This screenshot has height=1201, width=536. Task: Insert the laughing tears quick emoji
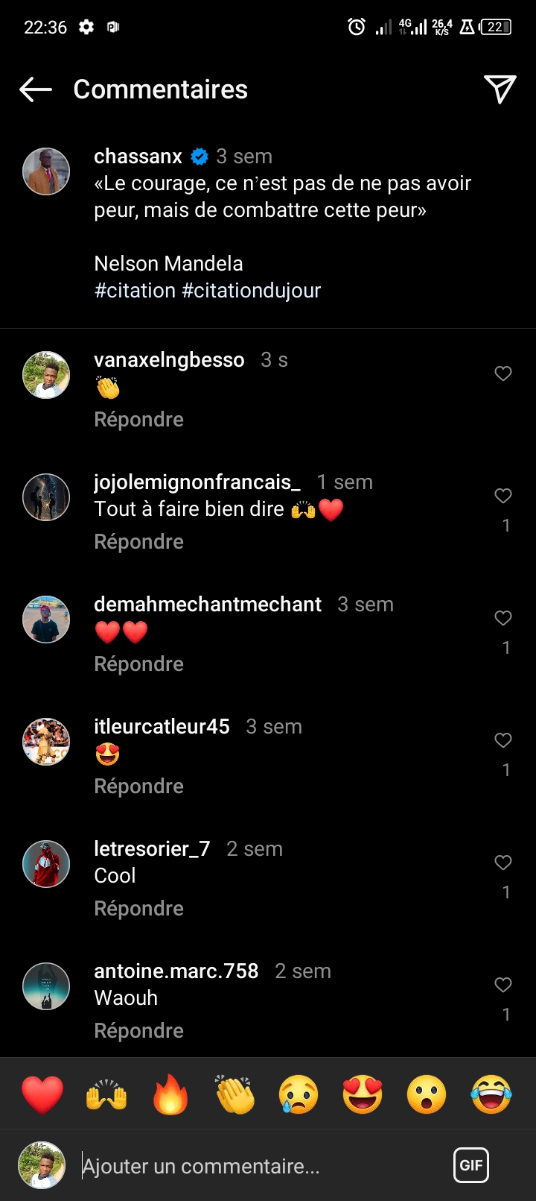click(x=491, y=1094)
